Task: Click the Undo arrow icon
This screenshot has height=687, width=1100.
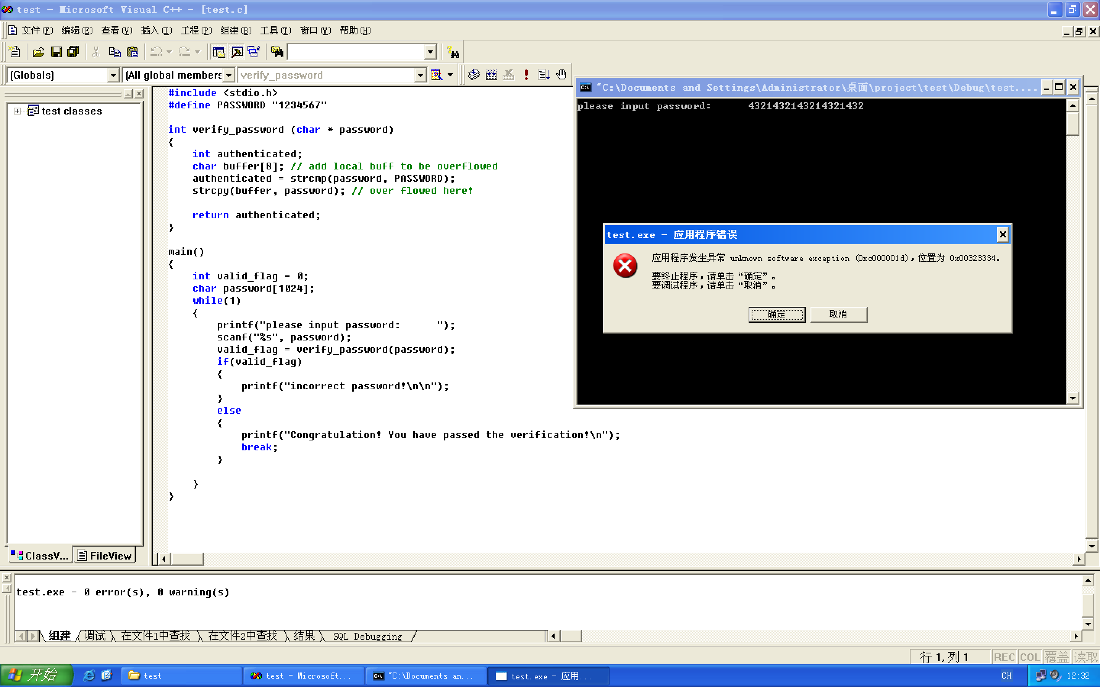Action: tap(156, 52)
